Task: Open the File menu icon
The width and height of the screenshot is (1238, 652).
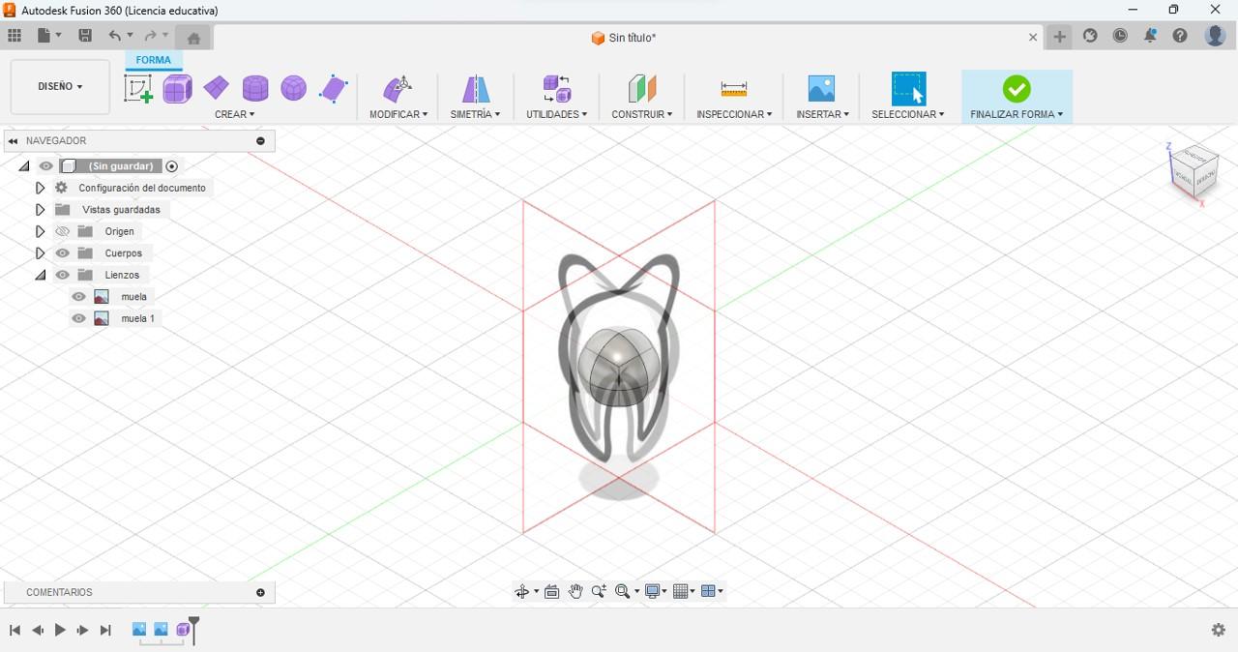Action: coord(48,36)
